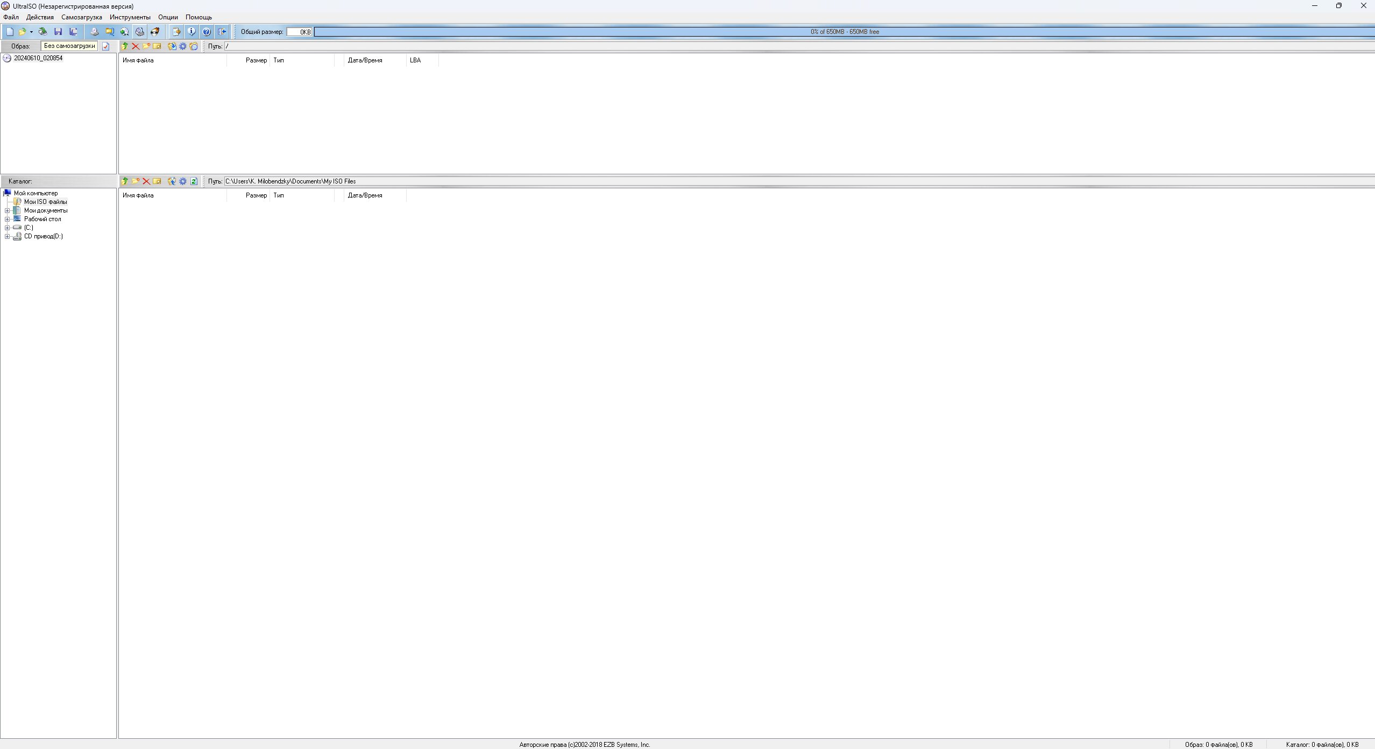Save the image with the floppy disk icon

[58, 32]
